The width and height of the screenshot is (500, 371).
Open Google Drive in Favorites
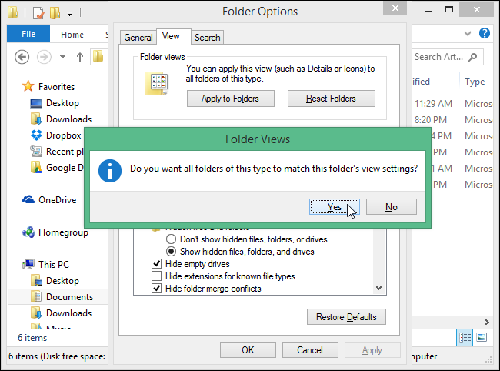tap(65, 168)
